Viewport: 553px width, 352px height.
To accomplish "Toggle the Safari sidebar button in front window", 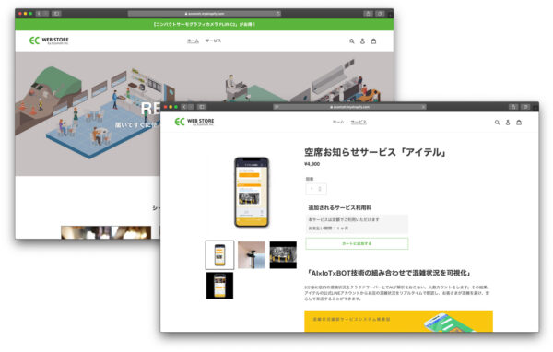I will click(x=202, y=107).
